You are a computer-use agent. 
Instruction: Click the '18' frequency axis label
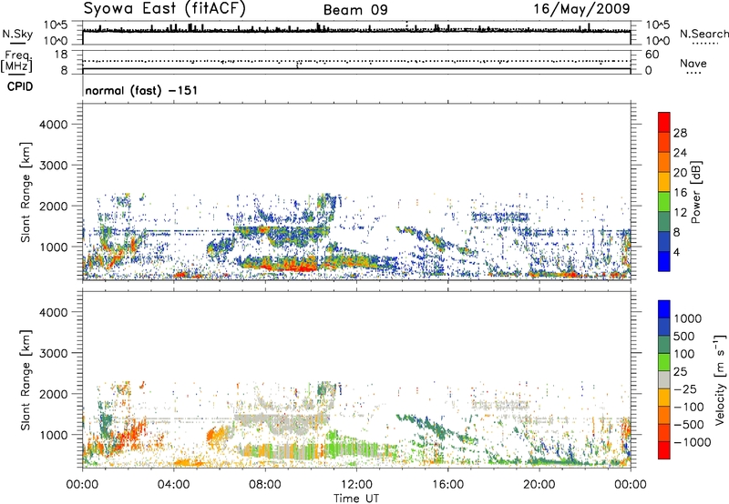61,55
